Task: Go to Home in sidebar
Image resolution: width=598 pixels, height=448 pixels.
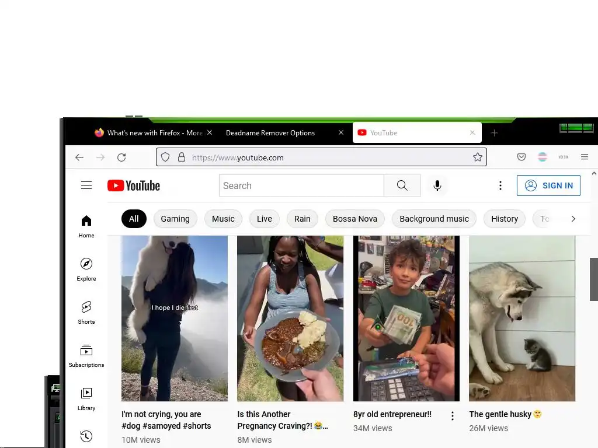Action: coord(86,227)
